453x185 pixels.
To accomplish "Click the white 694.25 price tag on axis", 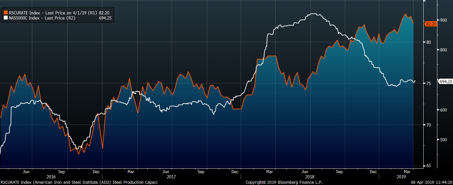I will [445, 81].
